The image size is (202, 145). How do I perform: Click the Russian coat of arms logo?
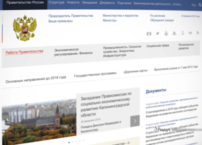25,28
